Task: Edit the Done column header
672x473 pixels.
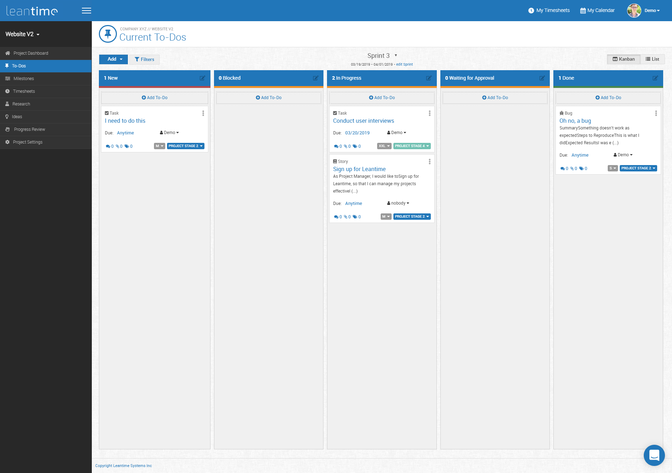Action: coord(655,78)
